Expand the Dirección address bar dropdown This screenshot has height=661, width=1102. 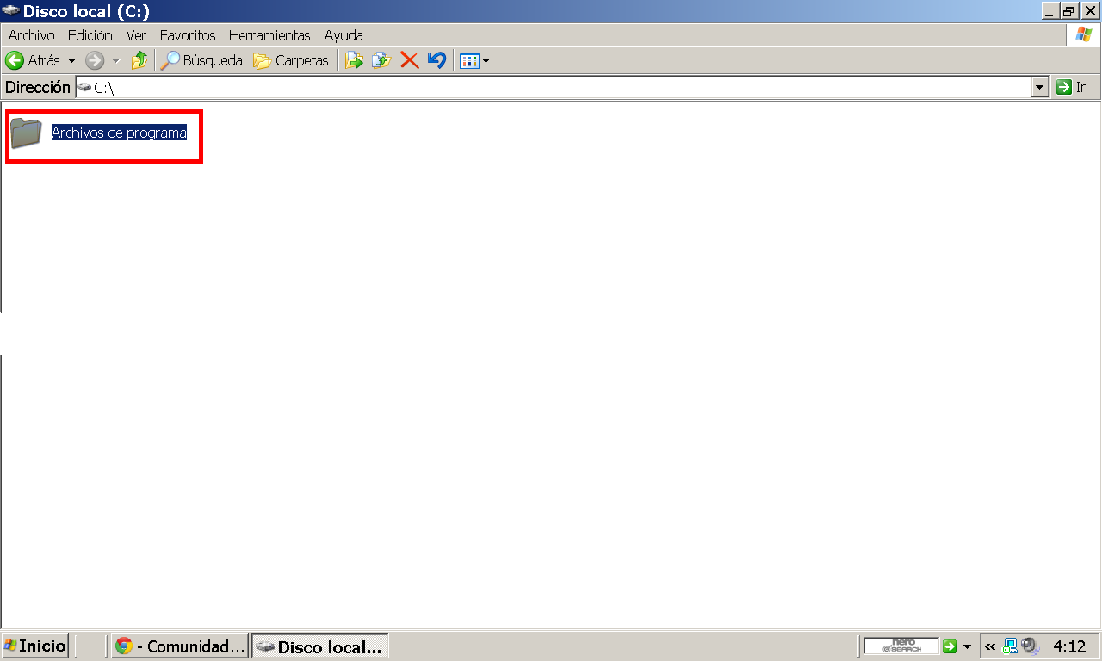point(1040,87)
